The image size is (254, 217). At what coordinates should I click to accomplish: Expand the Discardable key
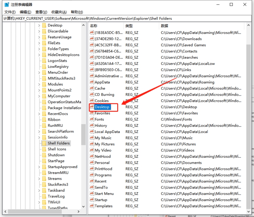coord(39,31)
